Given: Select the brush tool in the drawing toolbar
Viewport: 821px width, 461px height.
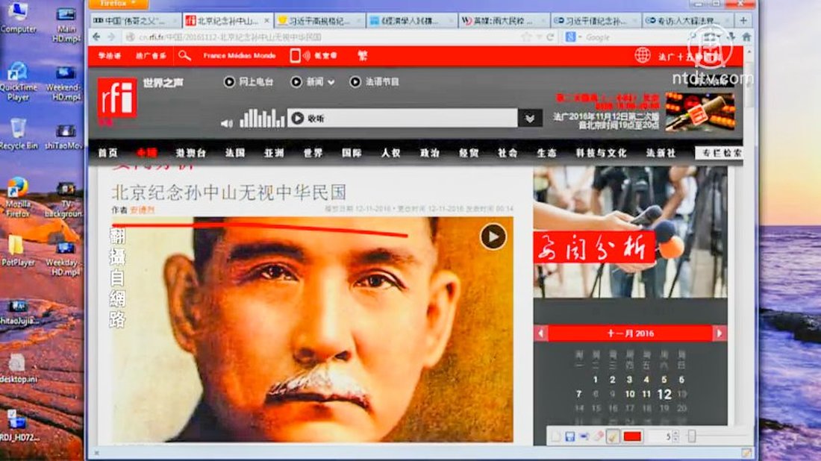Looking at the screenshot, I should click(x=612, y=436).
